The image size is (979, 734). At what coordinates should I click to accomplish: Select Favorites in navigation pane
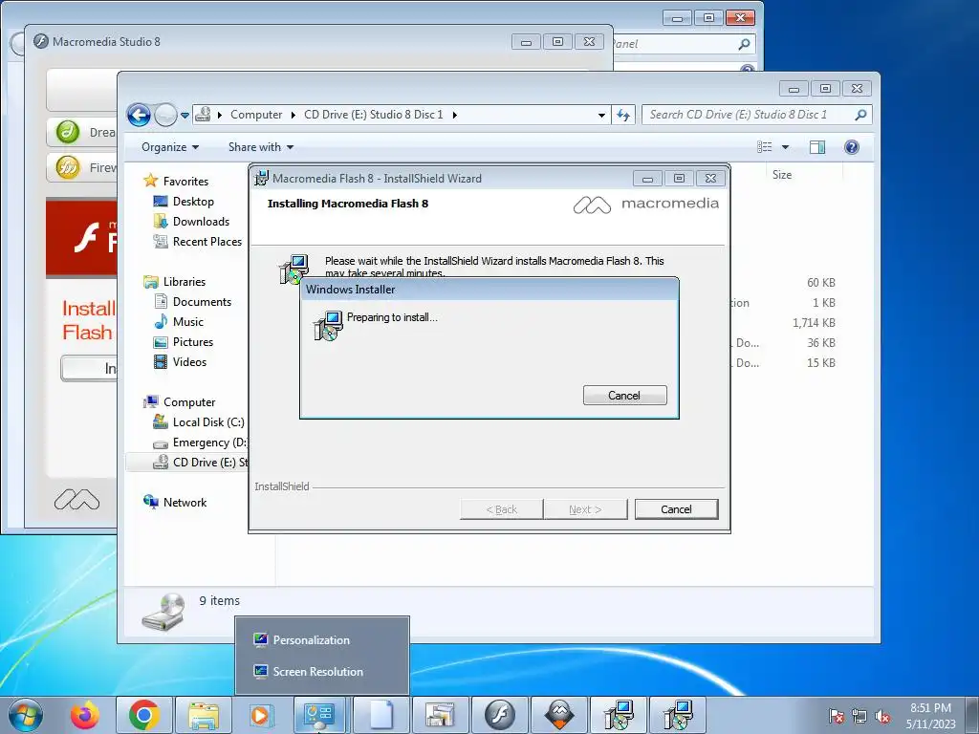[185, 182]
